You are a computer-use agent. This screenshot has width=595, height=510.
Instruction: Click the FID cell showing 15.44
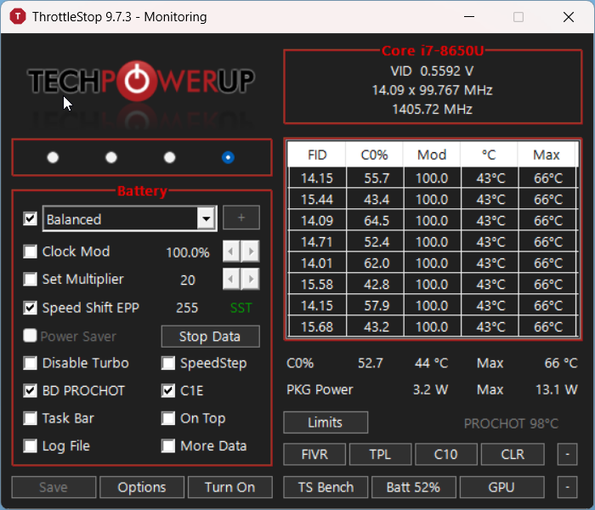[317, 200]
